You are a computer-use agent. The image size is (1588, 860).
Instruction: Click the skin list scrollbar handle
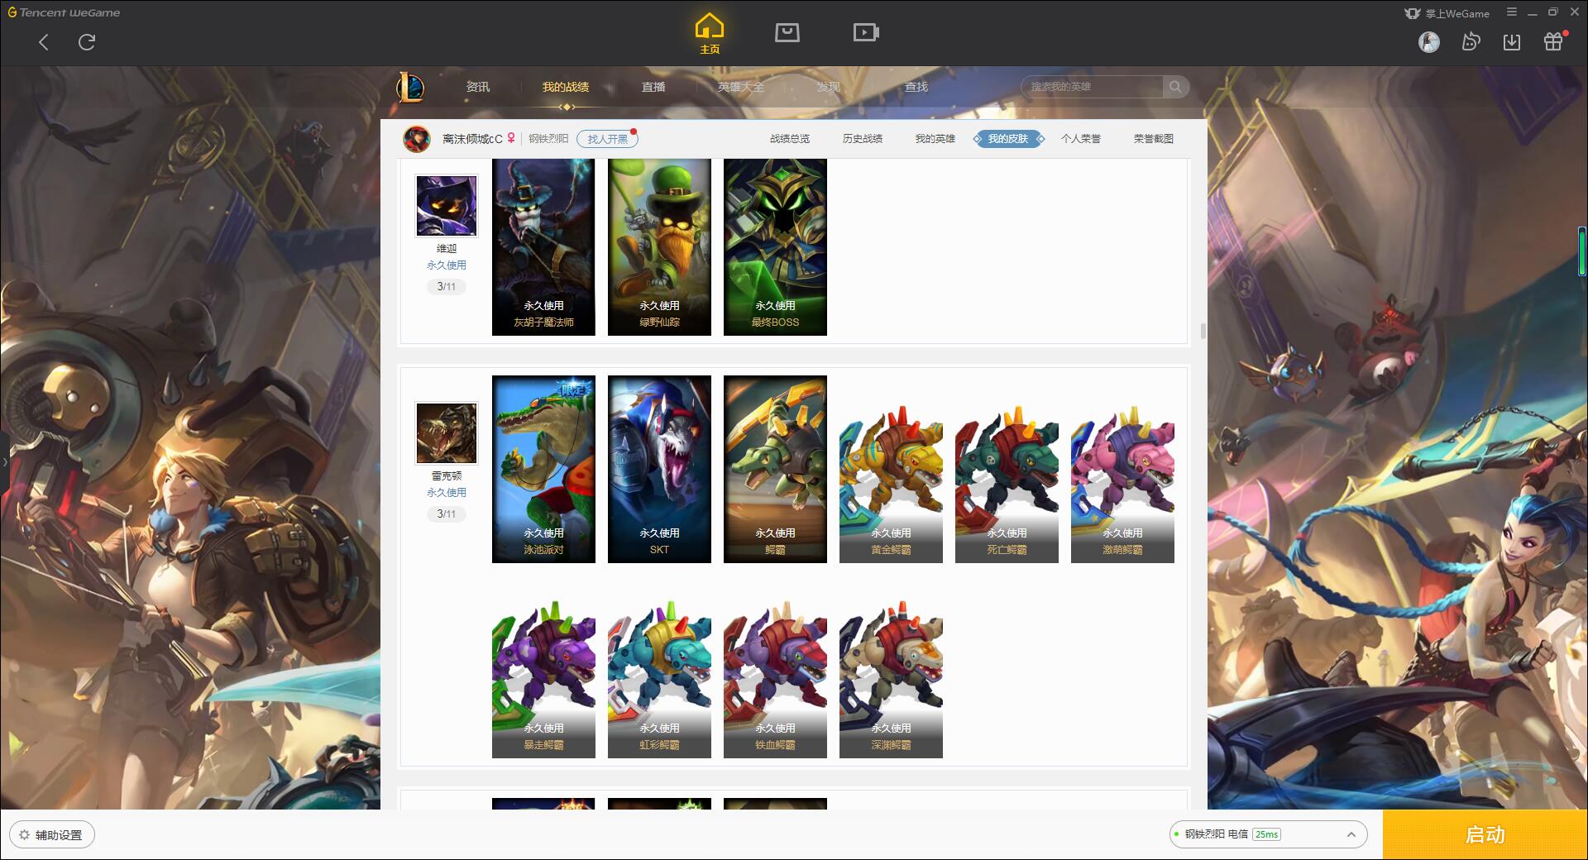point(1203,331)
